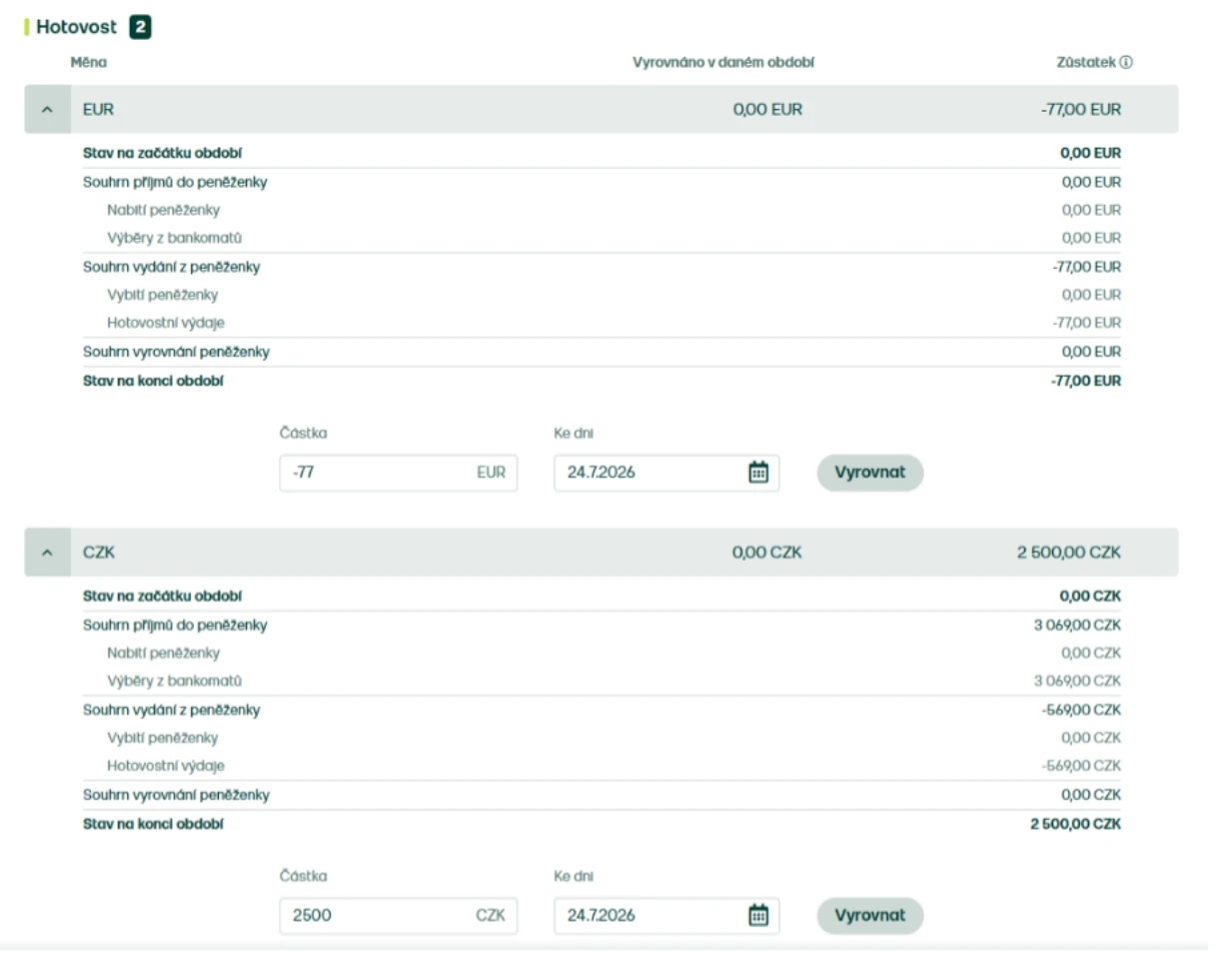Click EUR Stav na konci období label
The image size is (1231, 965).
pyautogui.click(x=153, y=382)
